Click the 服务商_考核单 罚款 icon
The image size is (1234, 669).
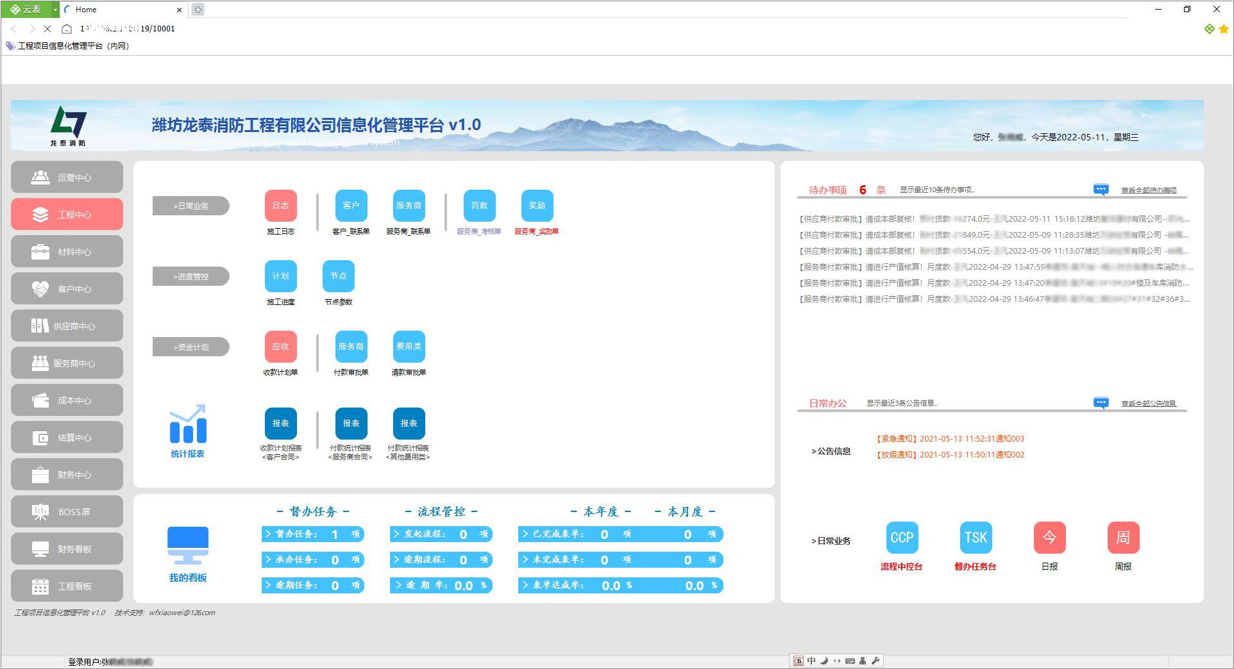(x=479, y=206)
